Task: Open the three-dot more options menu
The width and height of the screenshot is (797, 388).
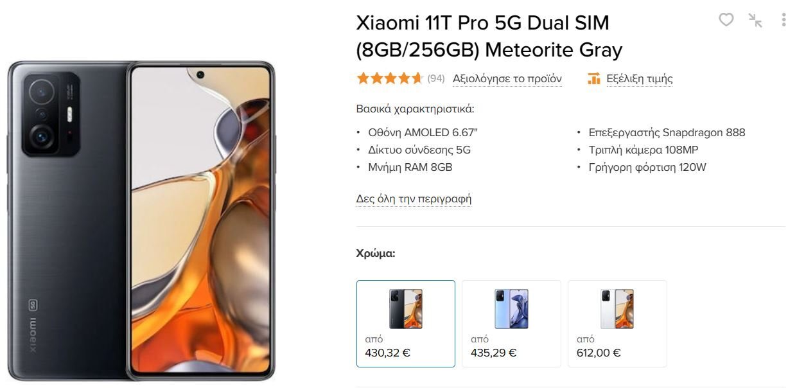Action: click(x=784, y=20)
